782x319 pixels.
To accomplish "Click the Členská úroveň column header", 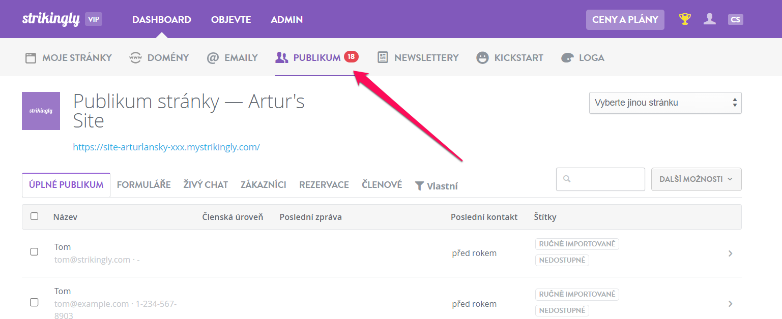I will pyautogui.click(x=233, y=217).
